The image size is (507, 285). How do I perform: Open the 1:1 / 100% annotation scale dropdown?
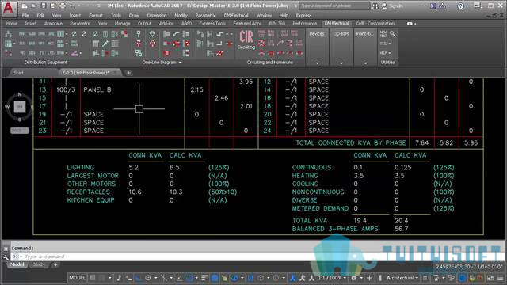332,278
